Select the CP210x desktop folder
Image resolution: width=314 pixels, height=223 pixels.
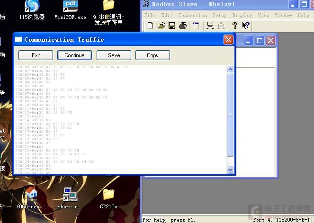point(108,199)
